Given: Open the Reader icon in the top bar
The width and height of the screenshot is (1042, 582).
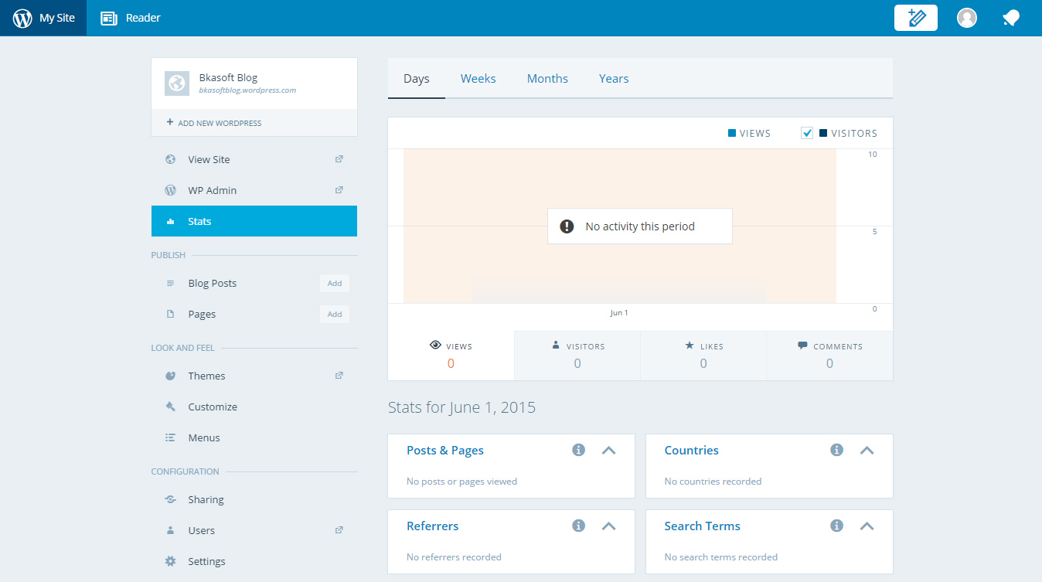Looking at the screenshot, I should coord(109,18).
